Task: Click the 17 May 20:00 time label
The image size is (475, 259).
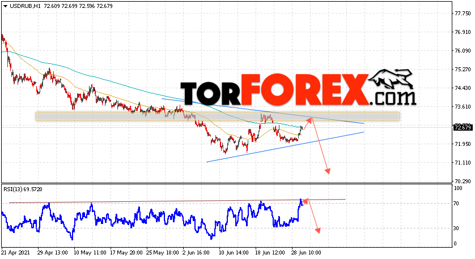Action: pos(126,253)
